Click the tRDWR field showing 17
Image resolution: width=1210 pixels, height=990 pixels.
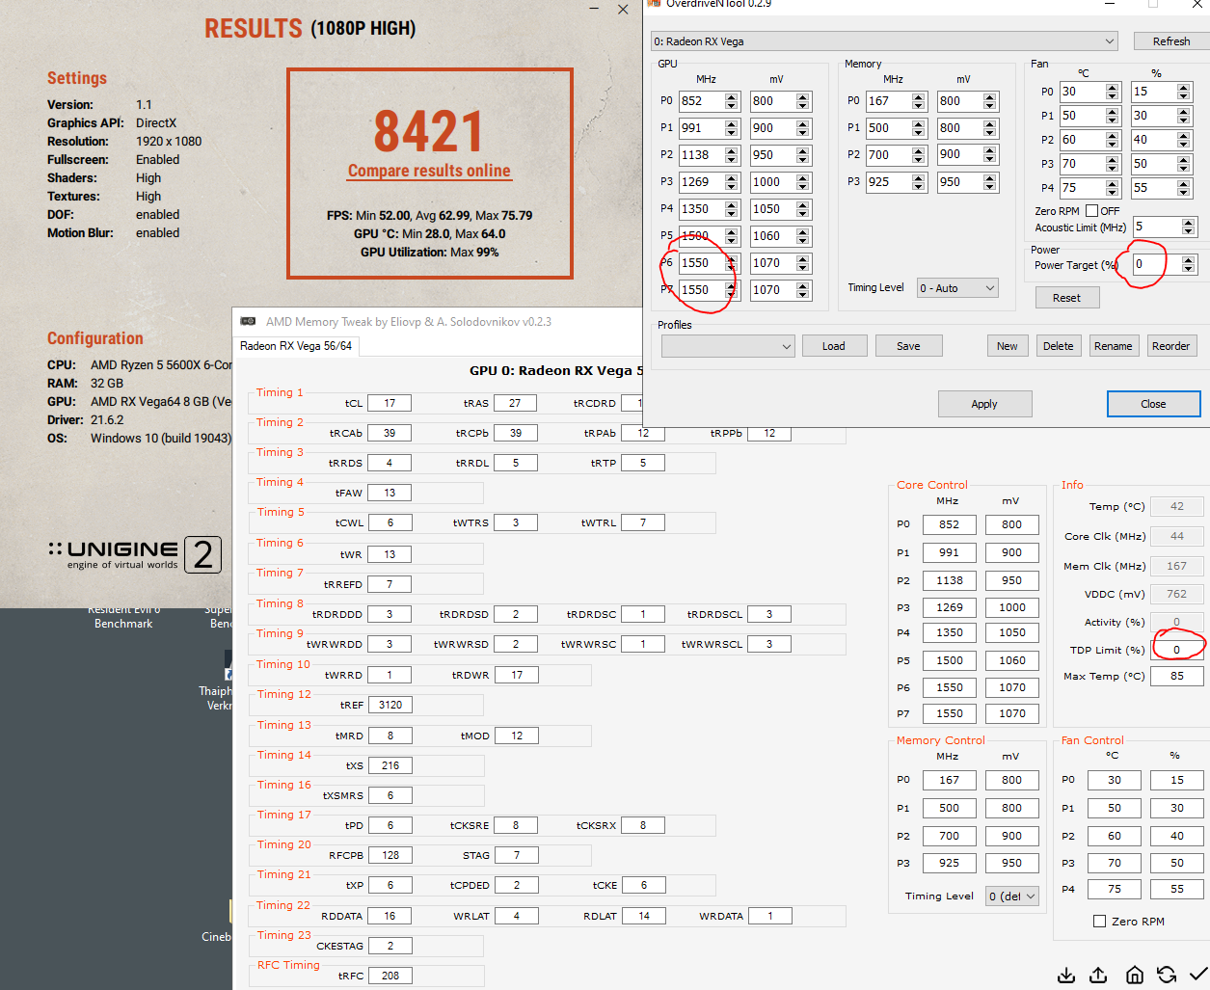point(517,675)
